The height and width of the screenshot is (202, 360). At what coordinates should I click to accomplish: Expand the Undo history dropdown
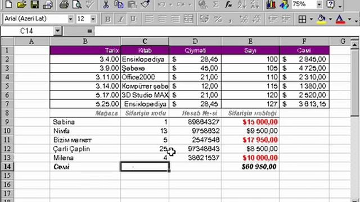click(x=170, y=4)
